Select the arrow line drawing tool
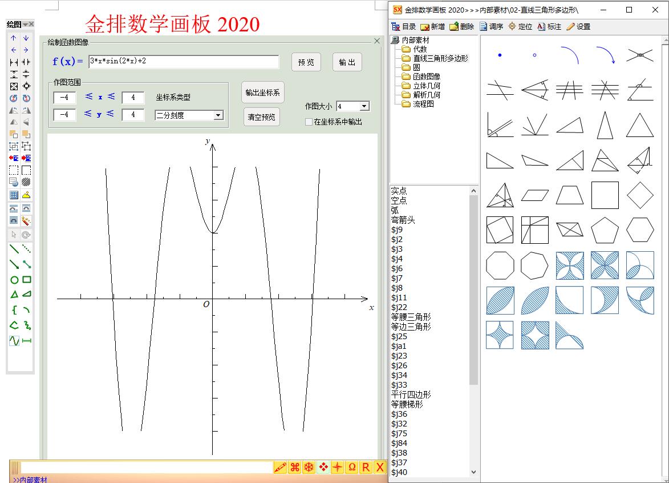This screenshot has width=669, height=483. click(x=14, y=264)
